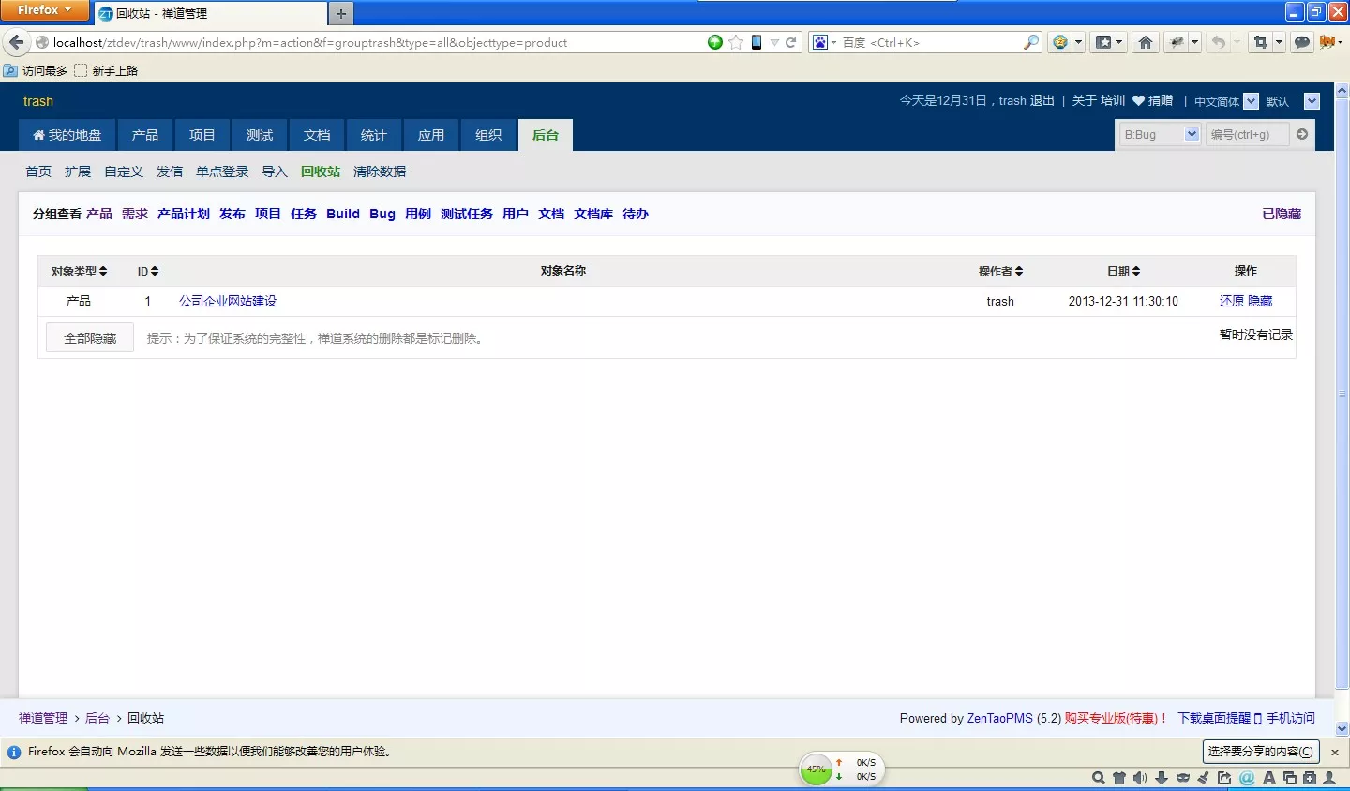Switch to the 产品 main tab
The width and height of the screenshot is (1350, 791).
coord(145,135)
